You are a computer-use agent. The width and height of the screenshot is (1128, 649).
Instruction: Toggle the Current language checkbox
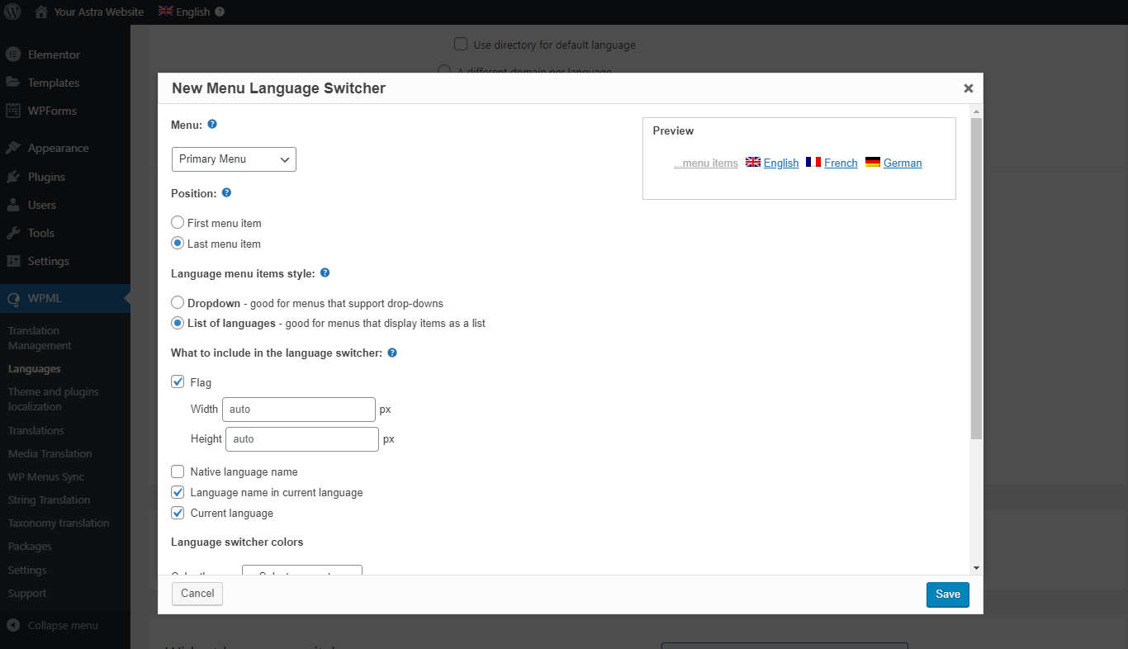point(178,513)
